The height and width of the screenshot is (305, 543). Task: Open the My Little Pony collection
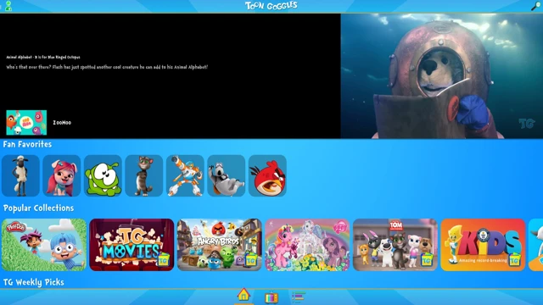307,245
